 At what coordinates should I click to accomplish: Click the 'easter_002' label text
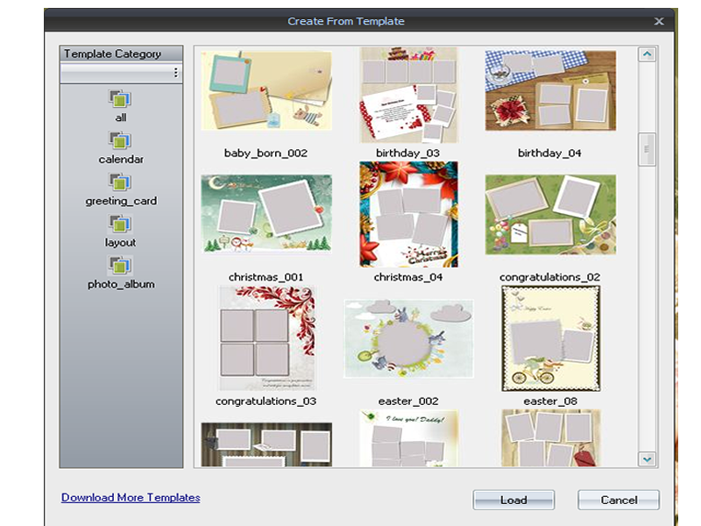pyautogui.click(x=408, y=402)
